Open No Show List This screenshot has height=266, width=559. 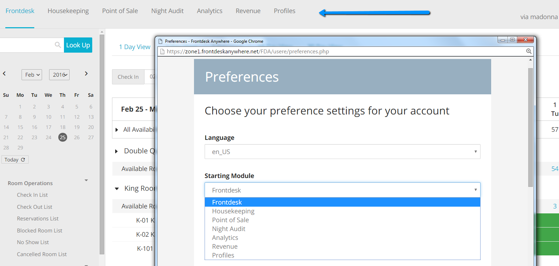point(33,242)
